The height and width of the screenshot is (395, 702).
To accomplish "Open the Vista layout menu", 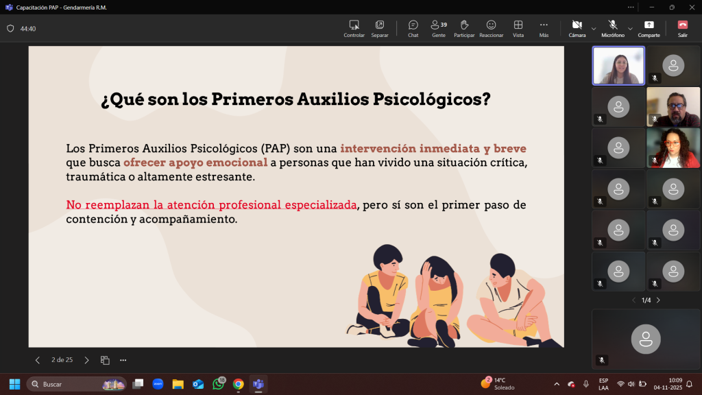I will click(518, 27).
